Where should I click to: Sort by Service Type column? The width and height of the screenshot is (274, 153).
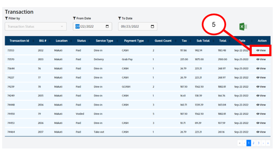104,41
